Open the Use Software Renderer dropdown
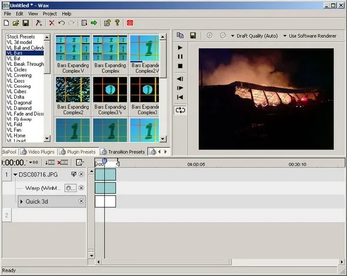 click(x=310, y=36)
